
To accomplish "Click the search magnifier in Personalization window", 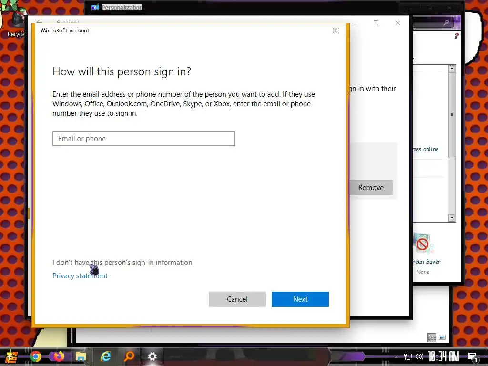I will click(446, 23).
